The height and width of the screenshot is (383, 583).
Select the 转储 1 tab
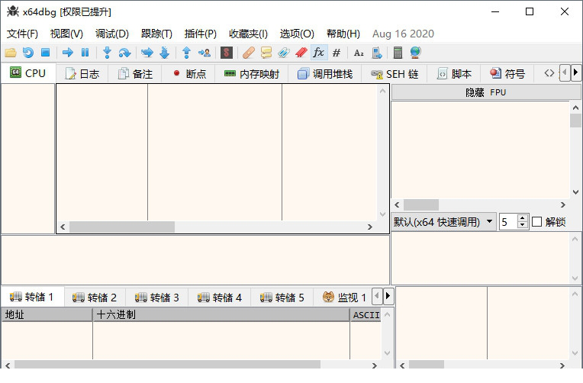(x=32, y=297)
